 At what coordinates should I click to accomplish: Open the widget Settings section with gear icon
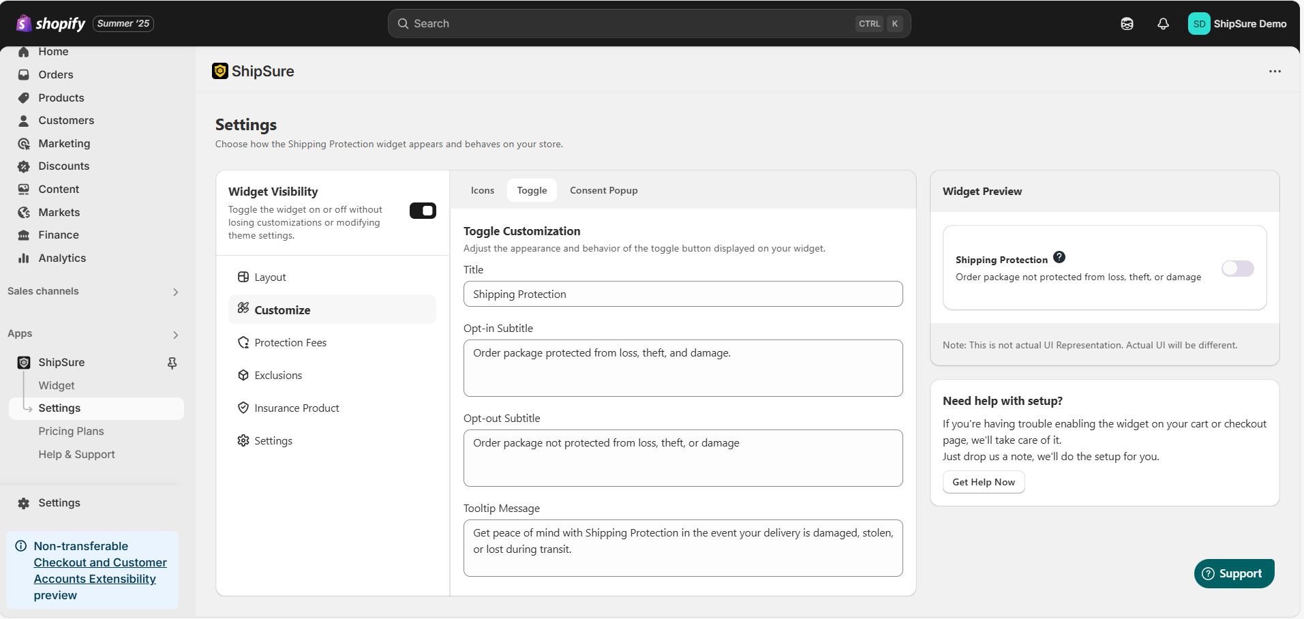[332, 441]
